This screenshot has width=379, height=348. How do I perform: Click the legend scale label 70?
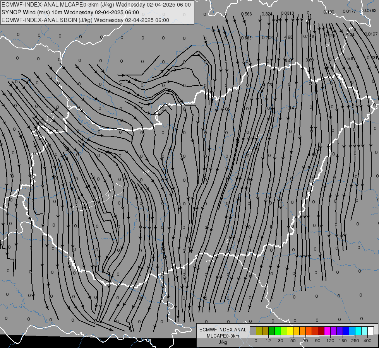click(x=305, y=341)
